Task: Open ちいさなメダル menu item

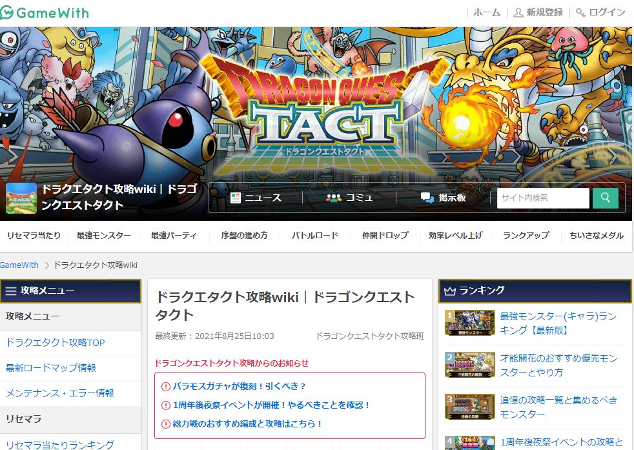Action: pos(597,235)
